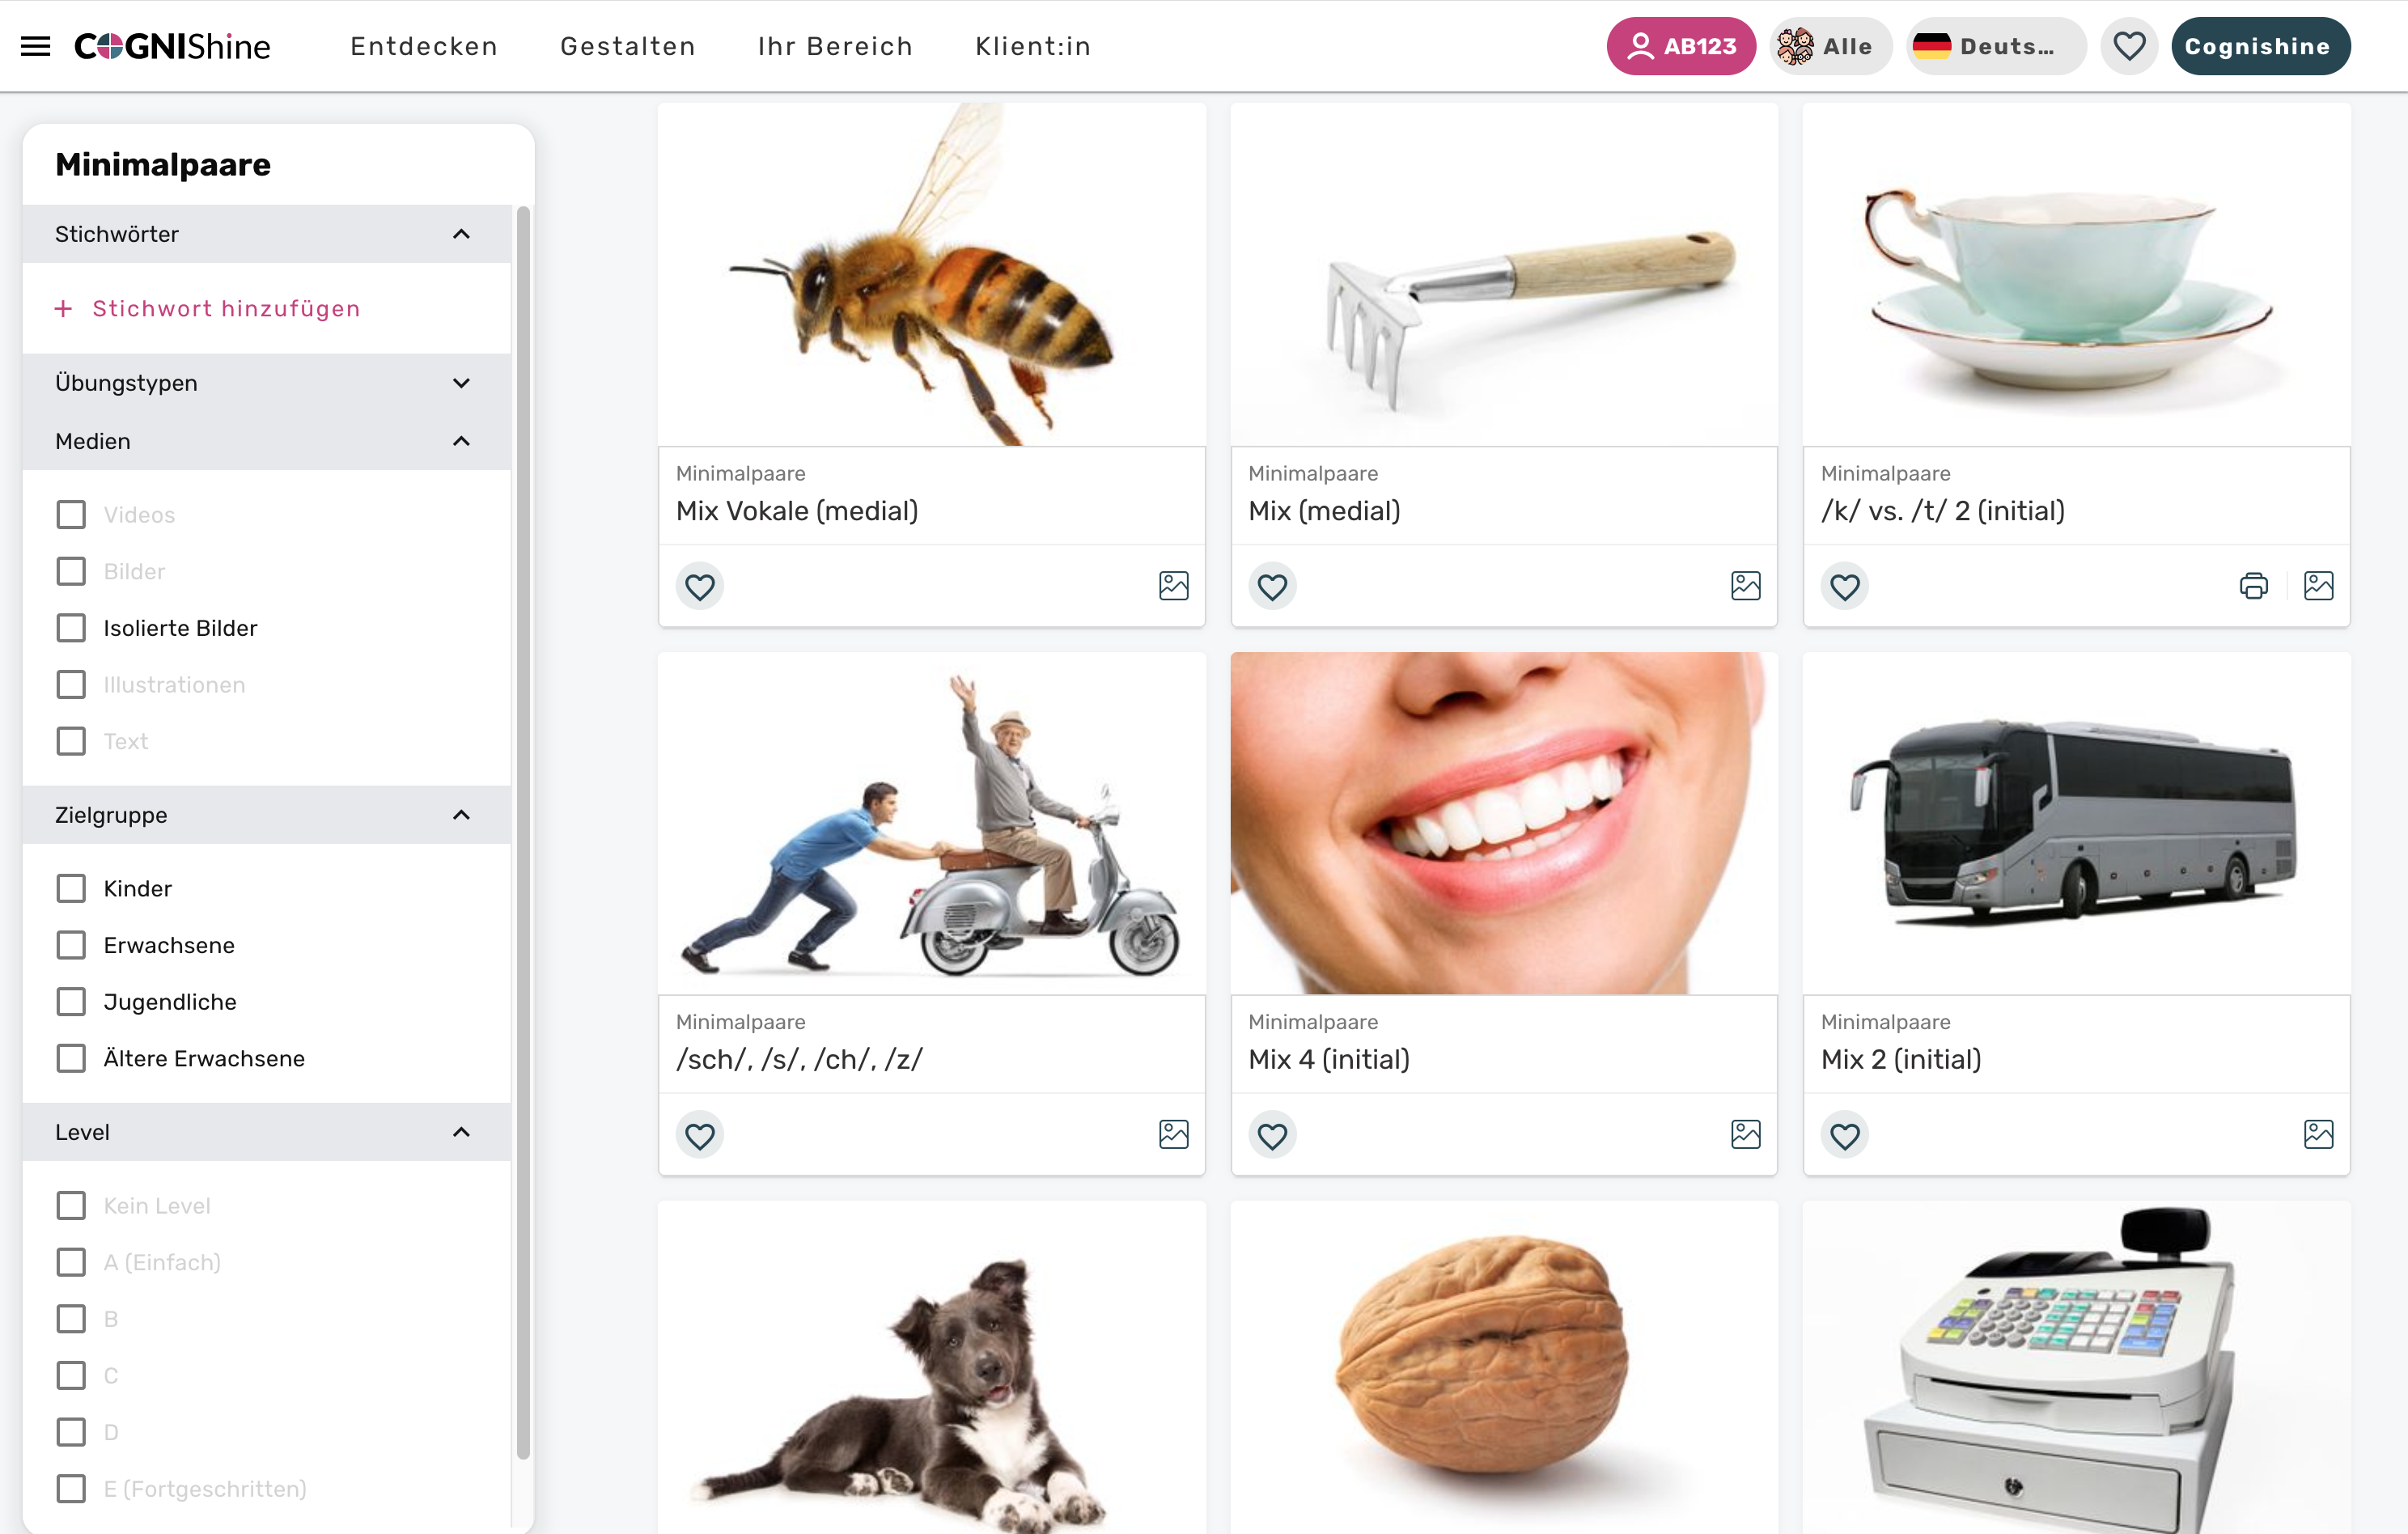Viewport: 2408px width, 1534px height.
Task: Open favorites heart icon in header
Action: point(2129,46)
